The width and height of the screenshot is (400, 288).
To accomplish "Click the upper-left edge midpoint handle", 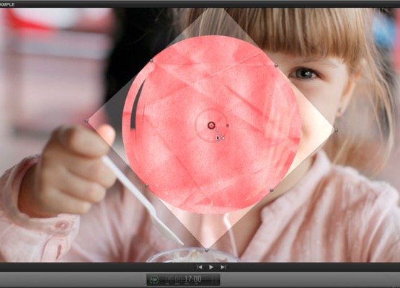I will [x=151, y=60].
